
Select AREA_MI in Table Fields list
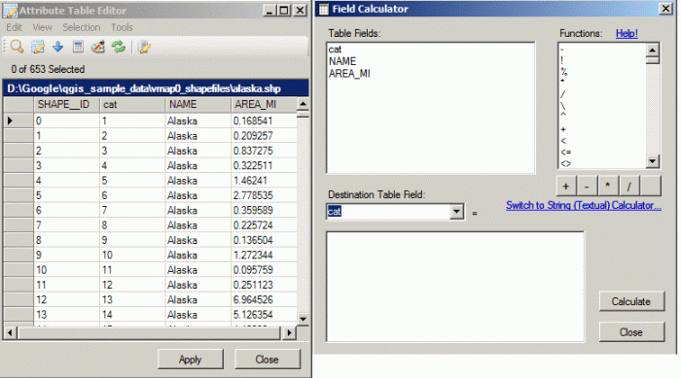(349, 73)
